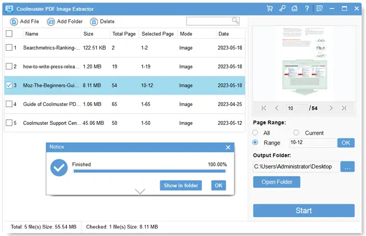Click the Add File icon

click(14, 22)
